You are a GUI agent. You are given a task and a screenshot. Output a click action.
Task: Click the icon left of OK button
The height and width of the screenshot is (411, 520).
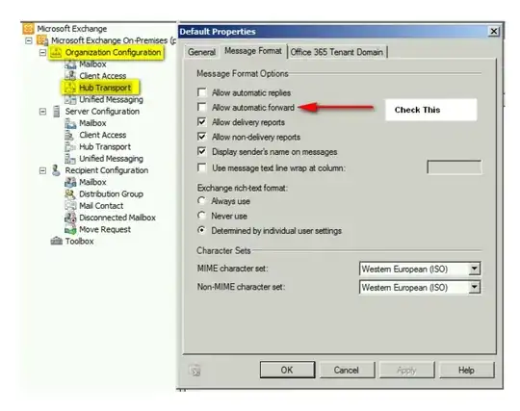195,371
